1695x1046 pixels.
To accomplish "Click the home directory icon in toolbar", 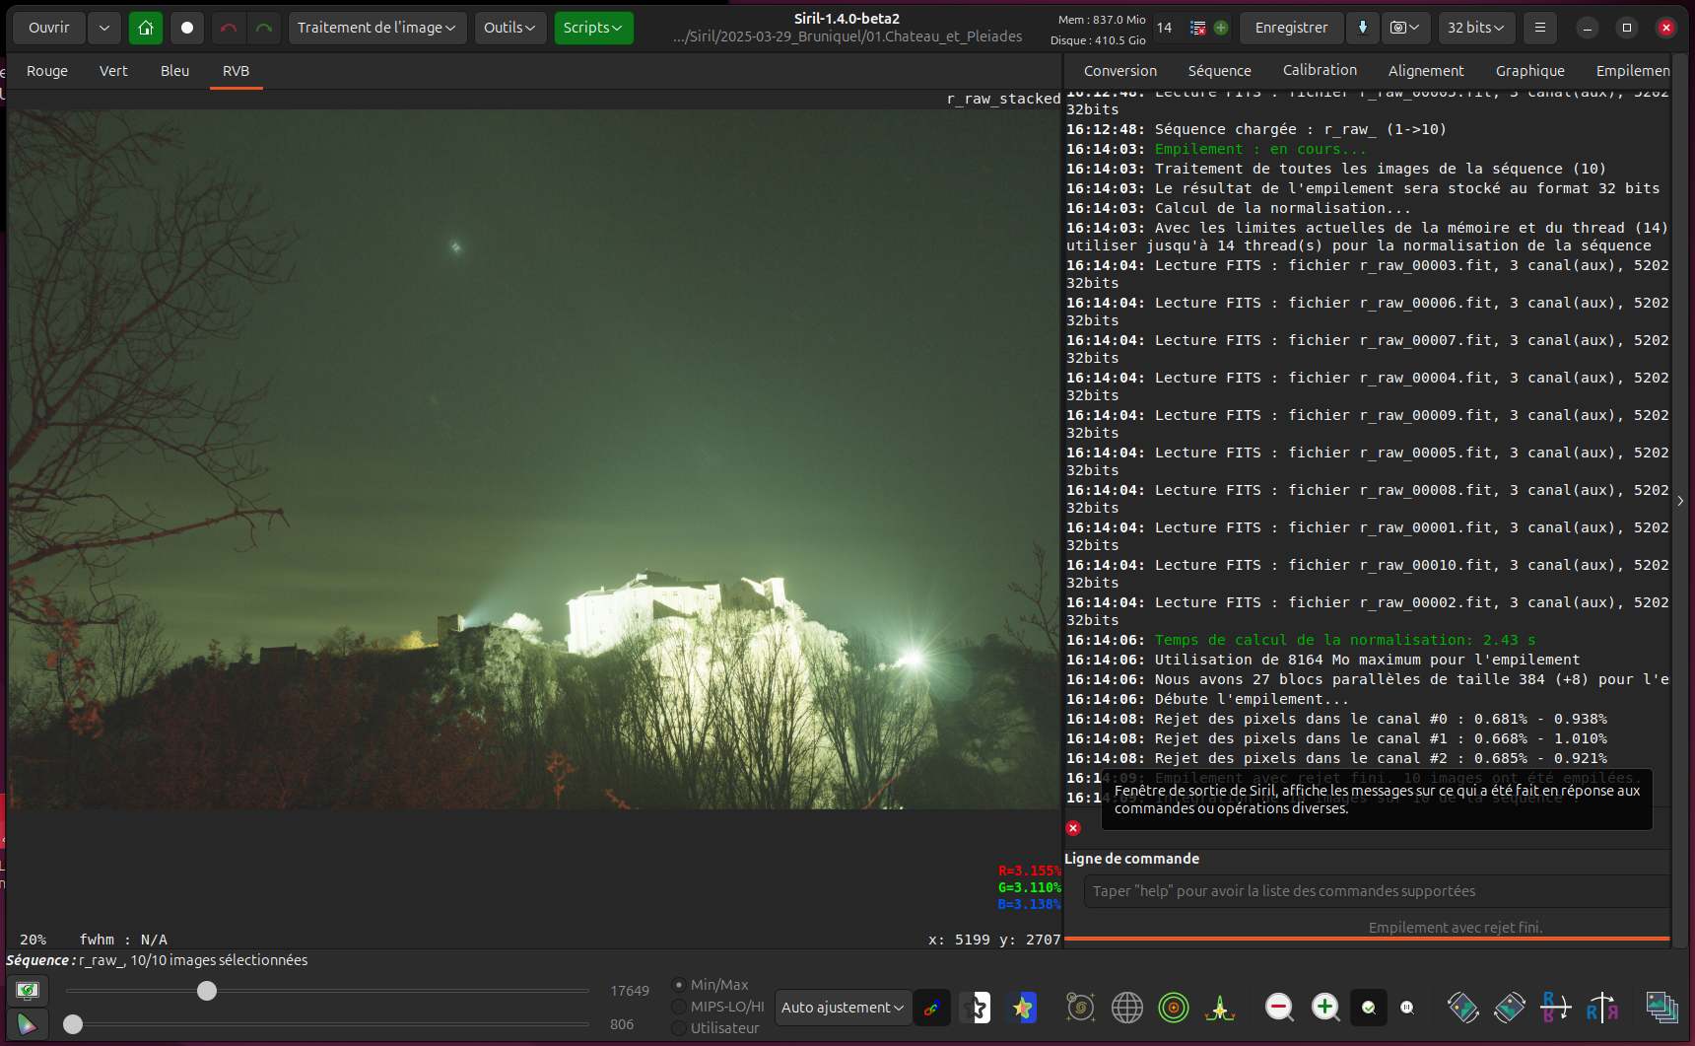I will point(146,28).
